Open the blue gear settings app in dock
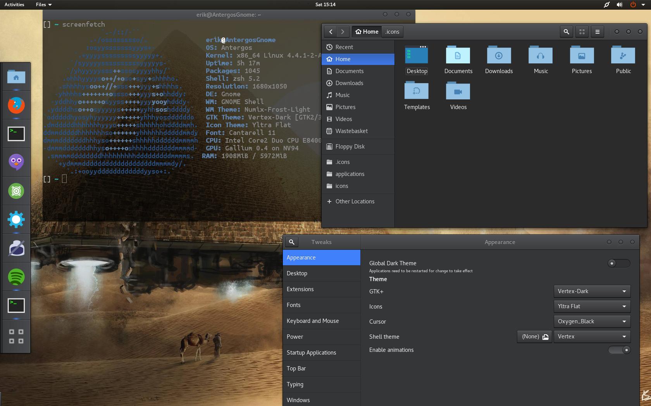The image size is (651, 406). 16,220
